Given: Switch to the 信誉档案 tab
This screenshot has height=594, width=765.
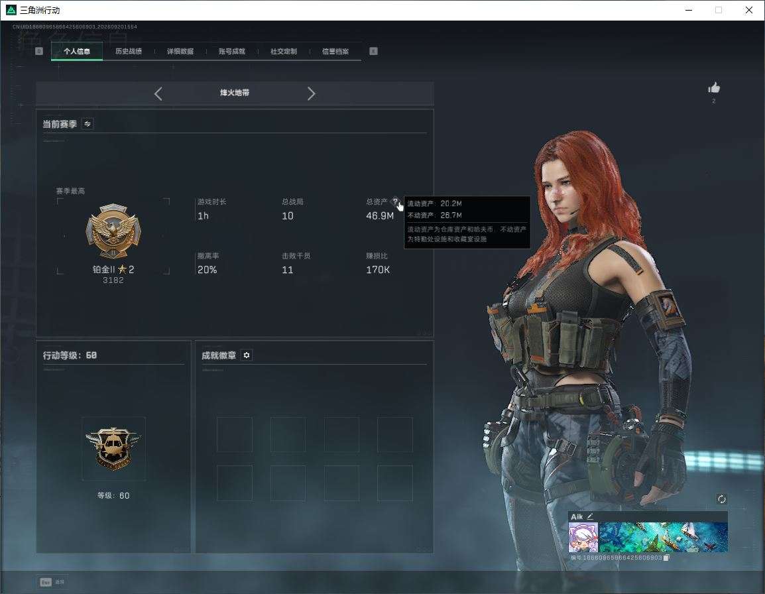Looking at the screenshot, I should point(335,51).
